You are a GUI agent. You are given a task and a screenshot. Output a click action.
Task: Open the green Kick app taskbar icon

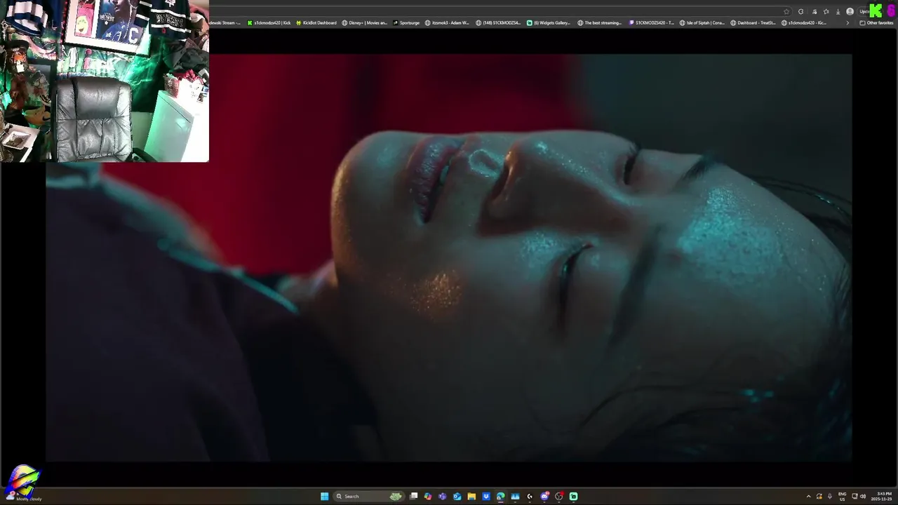573,497
